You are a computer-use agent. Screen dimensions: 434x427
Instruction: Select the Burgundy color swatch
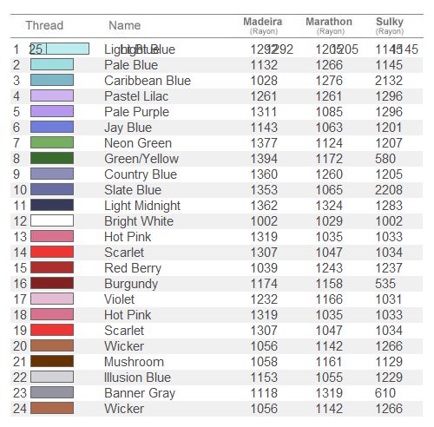(x=52, y=283)
